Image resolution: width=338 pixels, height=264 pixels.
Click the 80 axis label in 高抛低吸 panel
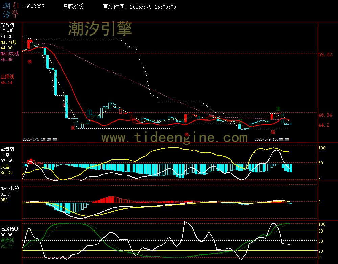click(321, 231)
